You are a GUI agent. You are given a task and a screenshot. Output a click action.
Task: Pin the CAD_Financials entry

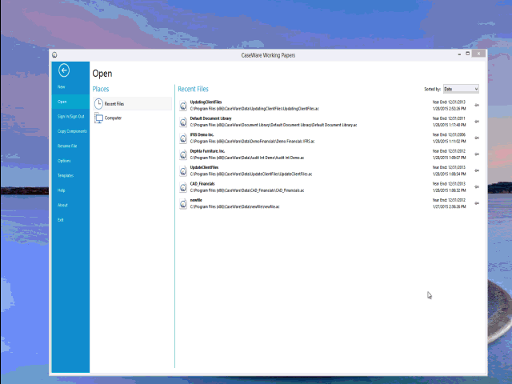(x=477, y=186)
